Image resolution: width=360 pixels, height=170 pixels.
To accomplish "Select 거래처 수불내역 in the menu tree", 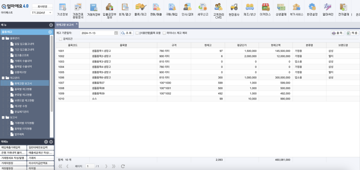I will coord(23,61).
